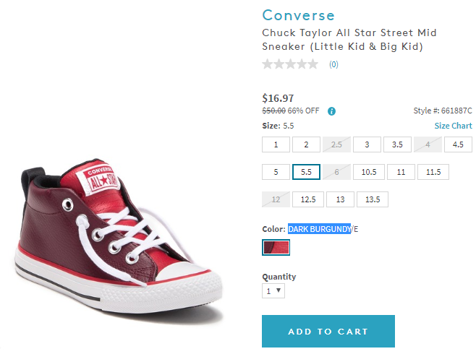Pick size 13
476x354 pixels.
pyautogui.click(x=340, y=199)
